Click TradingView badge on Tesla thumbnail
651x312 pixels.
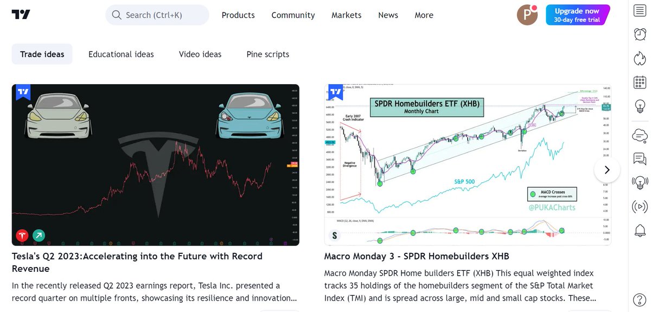coord(23,92)
